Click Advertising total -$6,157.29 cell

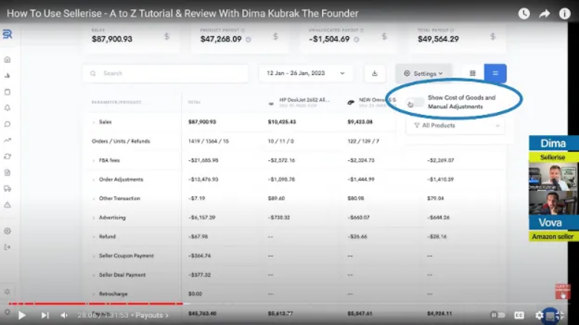pos(202,217)
